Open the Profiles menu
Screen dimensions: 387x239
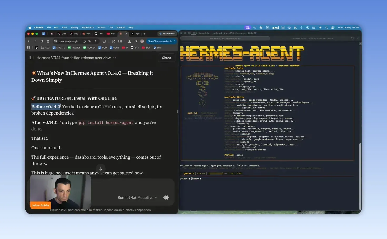tap(101, 28)
